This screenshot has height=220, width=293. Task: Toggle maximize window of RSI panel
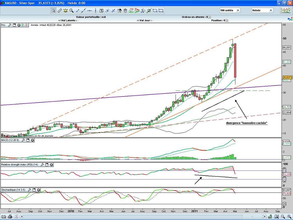[x=47, y=164]
